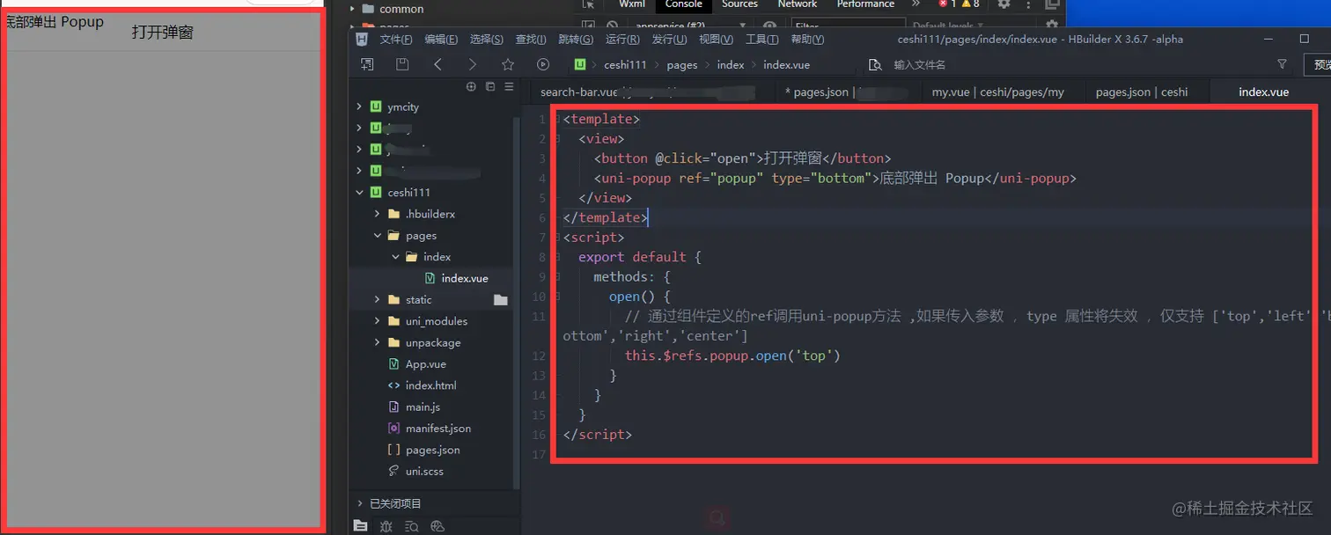
Task: Click the locate current file target icon
Action: 471,86
